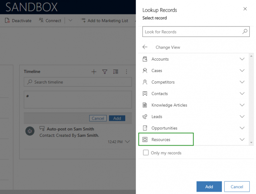Click the back arrow beside Change View

[145, 47]
